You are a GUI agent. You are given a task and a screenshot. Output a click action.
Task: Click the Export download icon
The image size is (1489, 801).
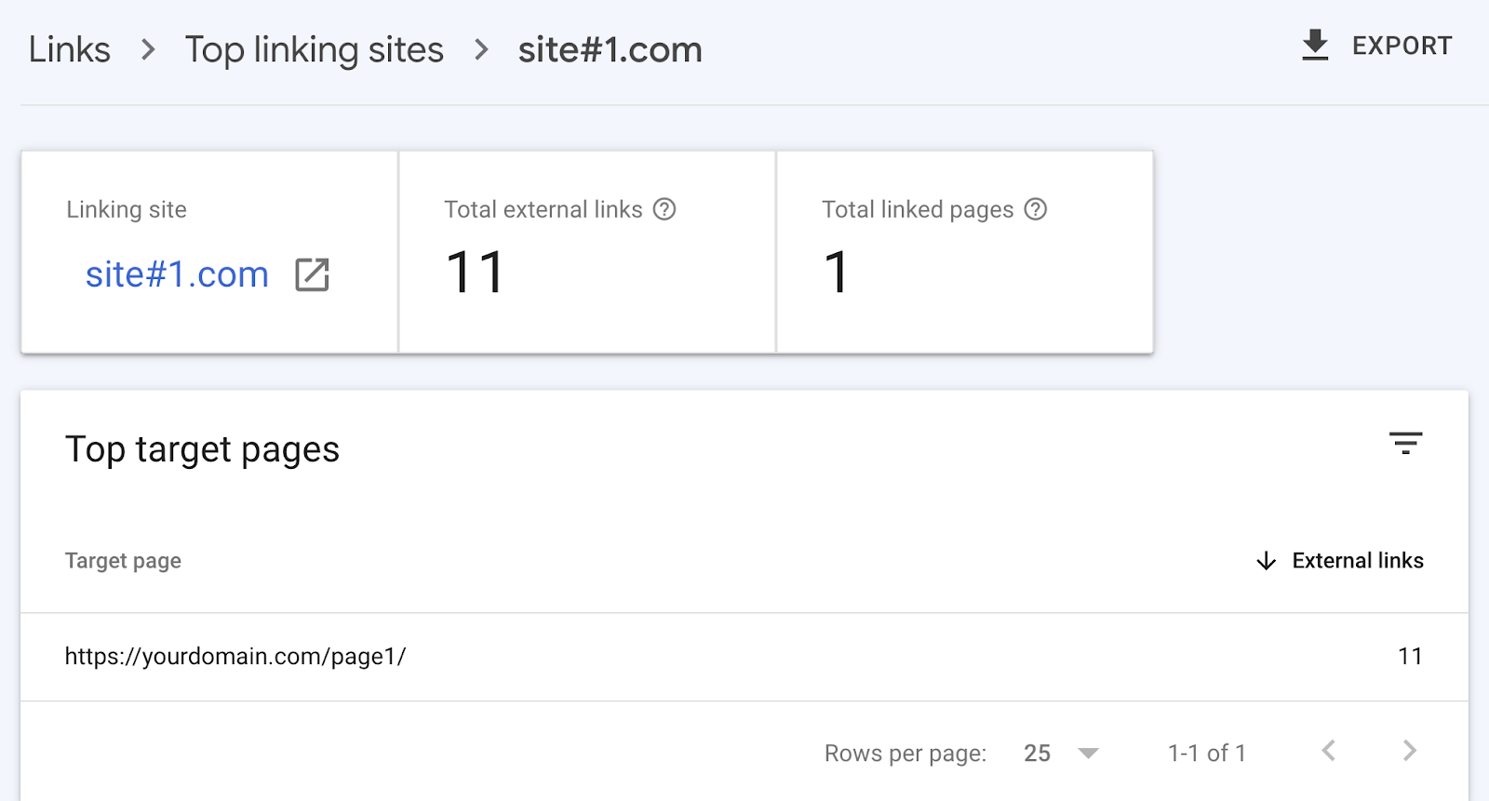1315,44
